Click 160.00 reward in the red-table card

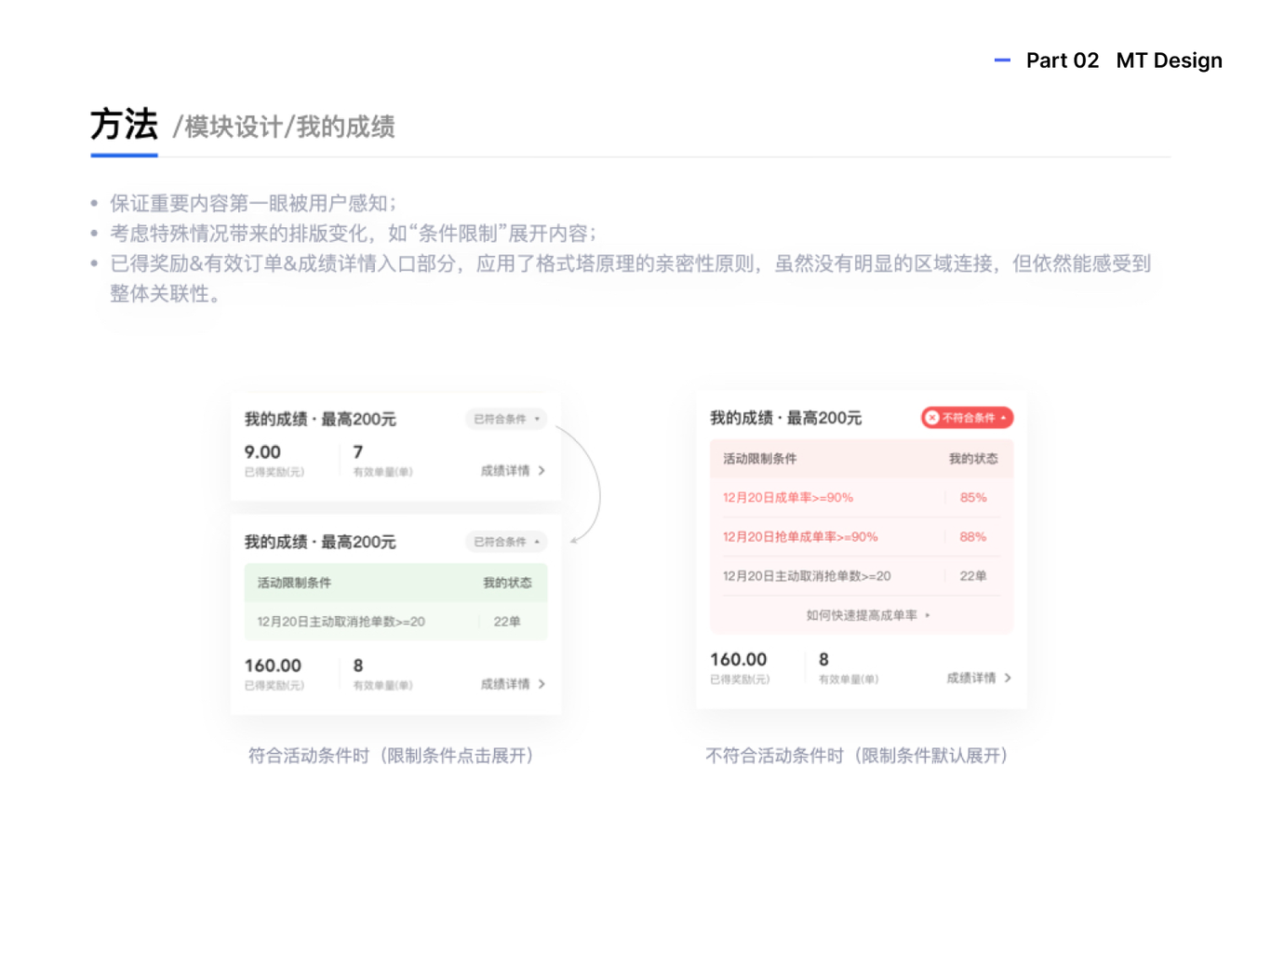click(x=739, y=659)
